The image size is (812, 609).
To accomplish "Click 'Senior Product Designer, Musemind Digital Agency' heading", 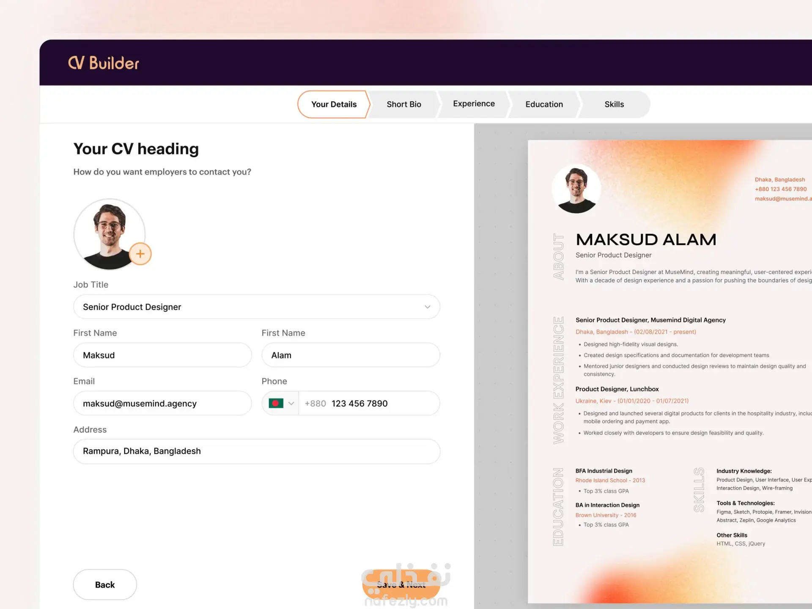I will click(650, 320).
